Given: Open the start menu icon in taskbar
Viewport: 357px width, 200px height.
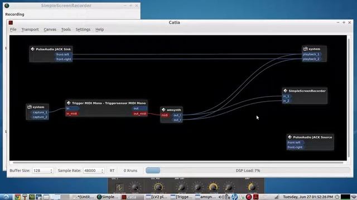Looking at the screenshot, I should [6, 197].
